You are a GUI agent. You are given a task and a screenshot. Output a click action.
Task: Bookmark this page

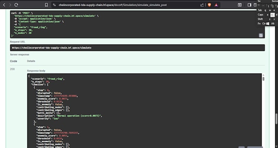click(x=46, y=5)
